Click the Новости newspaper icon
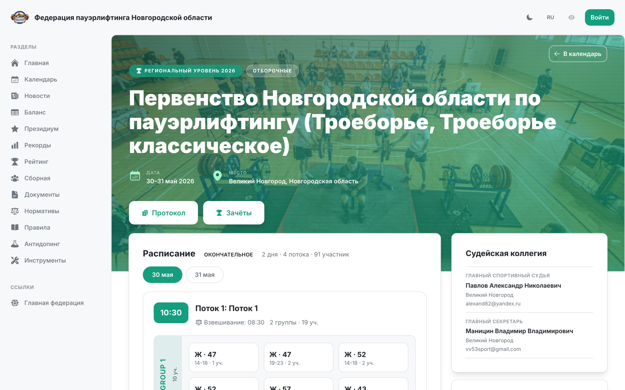This screenshot has width=625, height=390. click(x=15, y=96)
